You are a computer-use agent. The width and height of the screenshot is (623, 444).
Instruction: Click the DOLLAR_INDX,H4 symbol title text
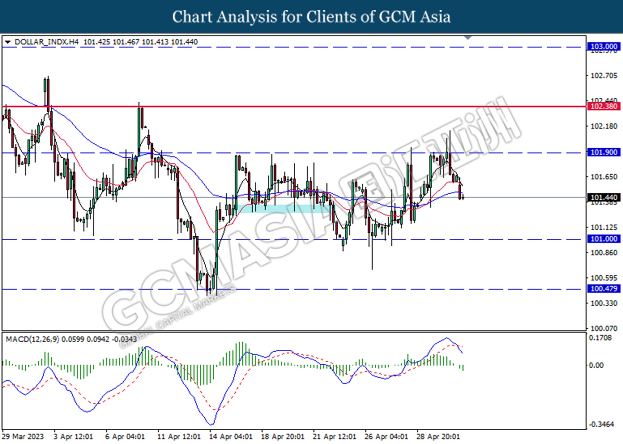(47, 42)
